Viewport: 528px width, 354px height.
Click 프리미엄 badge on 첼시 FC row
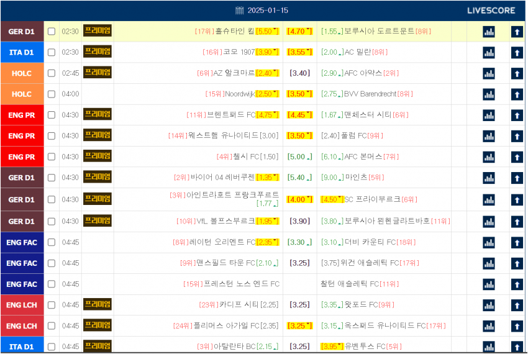pos(98,156)
